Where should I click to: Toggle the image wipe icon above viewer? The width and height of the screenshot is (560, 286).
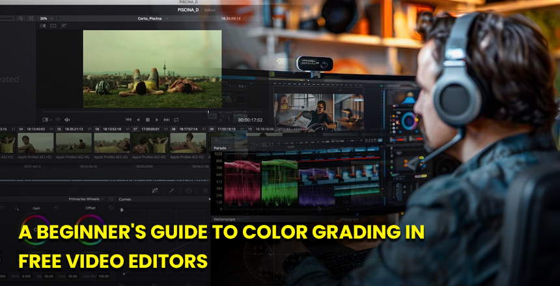coord(43,26)
